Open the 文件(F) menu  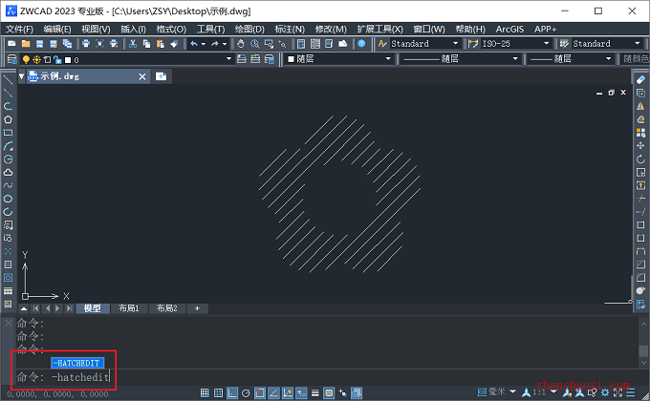coord(19,29)
